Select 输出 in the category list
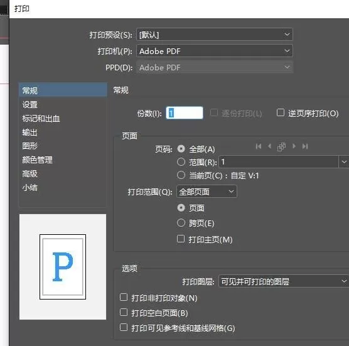 pos(63,132)
